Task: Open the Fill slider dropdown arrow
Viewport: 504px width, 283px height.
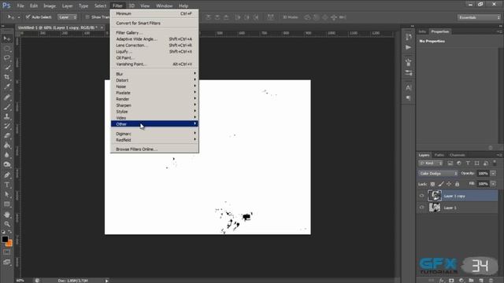Action: click(x=494, y=184)
